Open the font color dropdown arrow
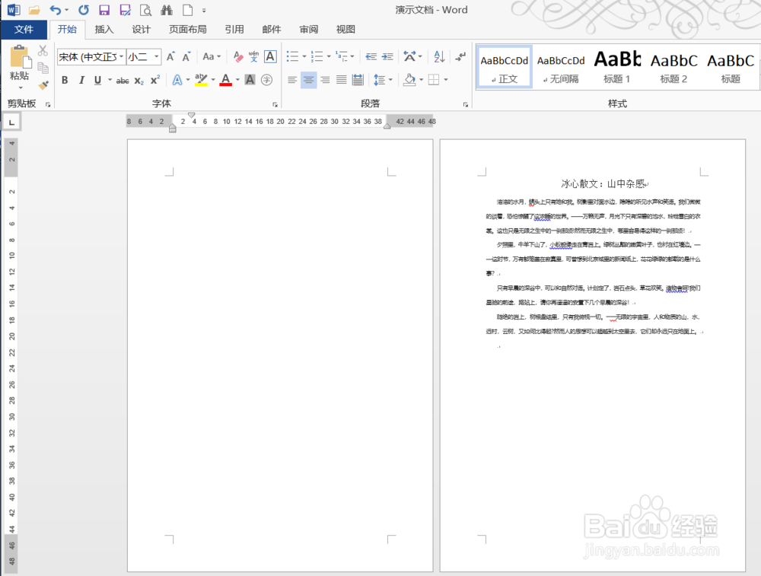Viewport: 761px width, 576px height. pyautogui.click(x=237, y=80)
